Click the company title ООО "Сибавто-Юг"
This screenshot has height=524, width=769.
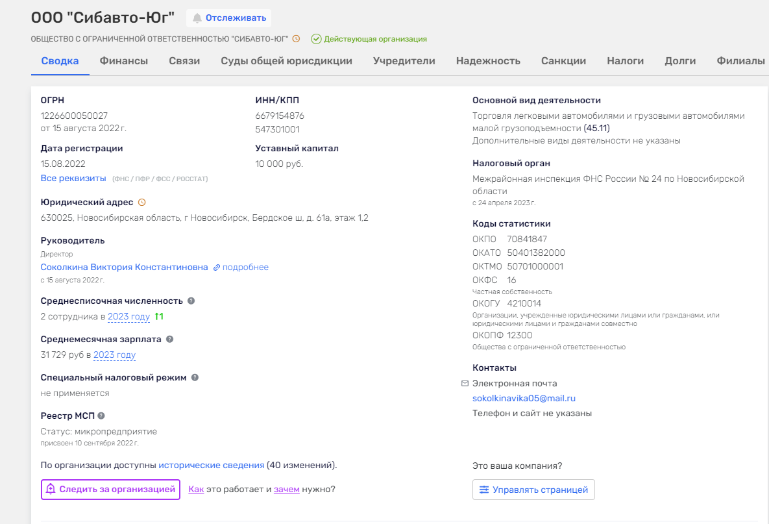coord(103,18)
